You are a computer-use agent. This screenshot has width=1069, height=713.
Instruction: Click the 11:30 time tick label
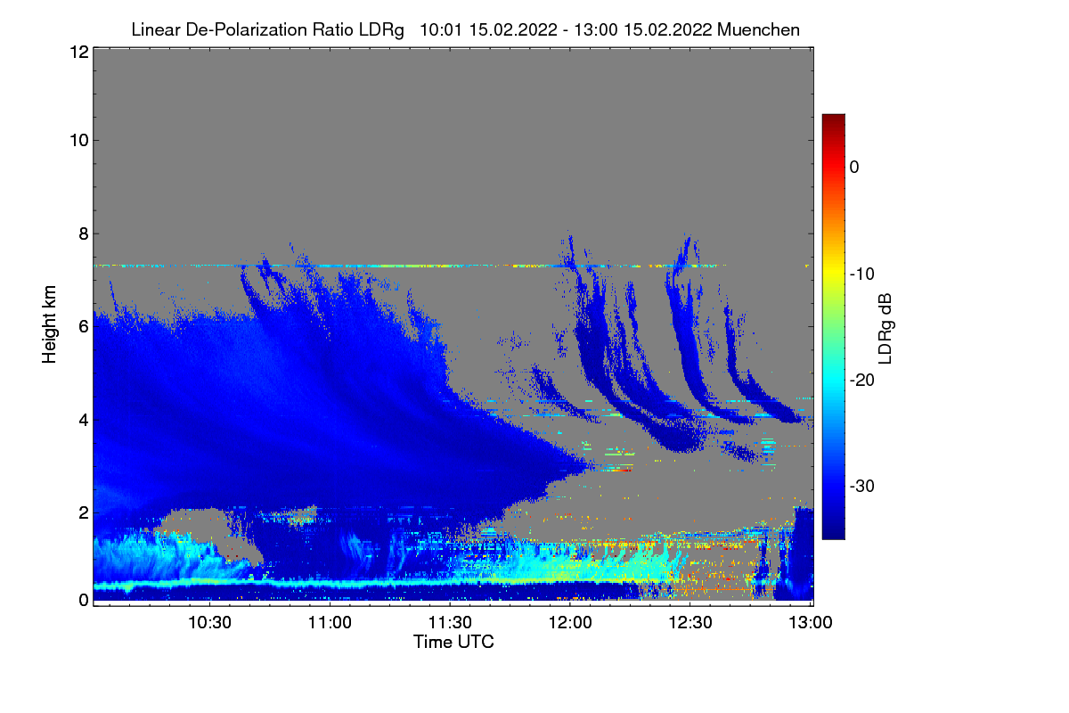point(450,622)
